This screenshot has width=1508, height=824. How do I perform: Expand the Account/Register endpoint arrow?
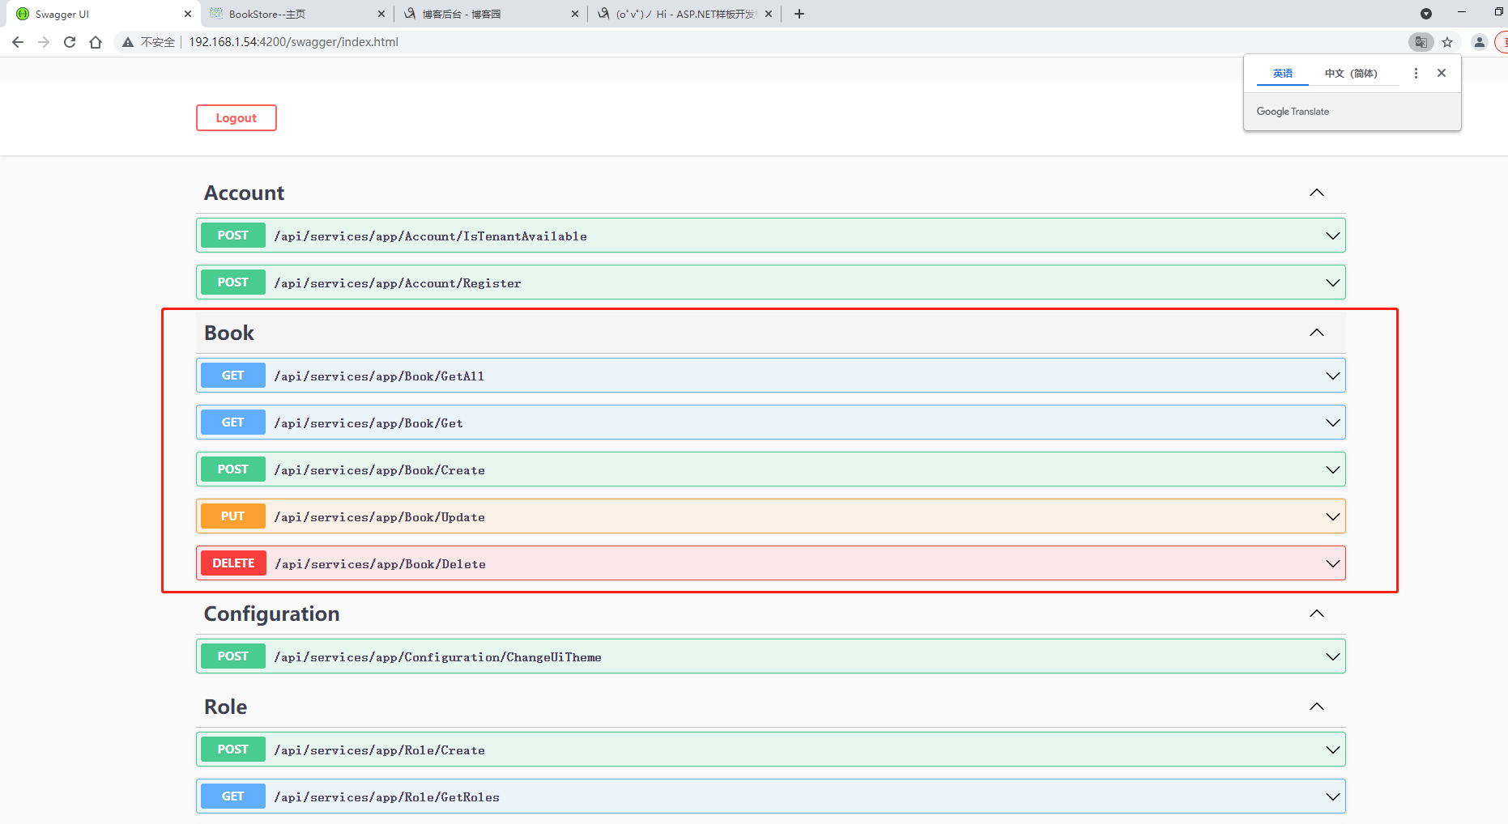pyautogui.click(x=1332, y=282)
